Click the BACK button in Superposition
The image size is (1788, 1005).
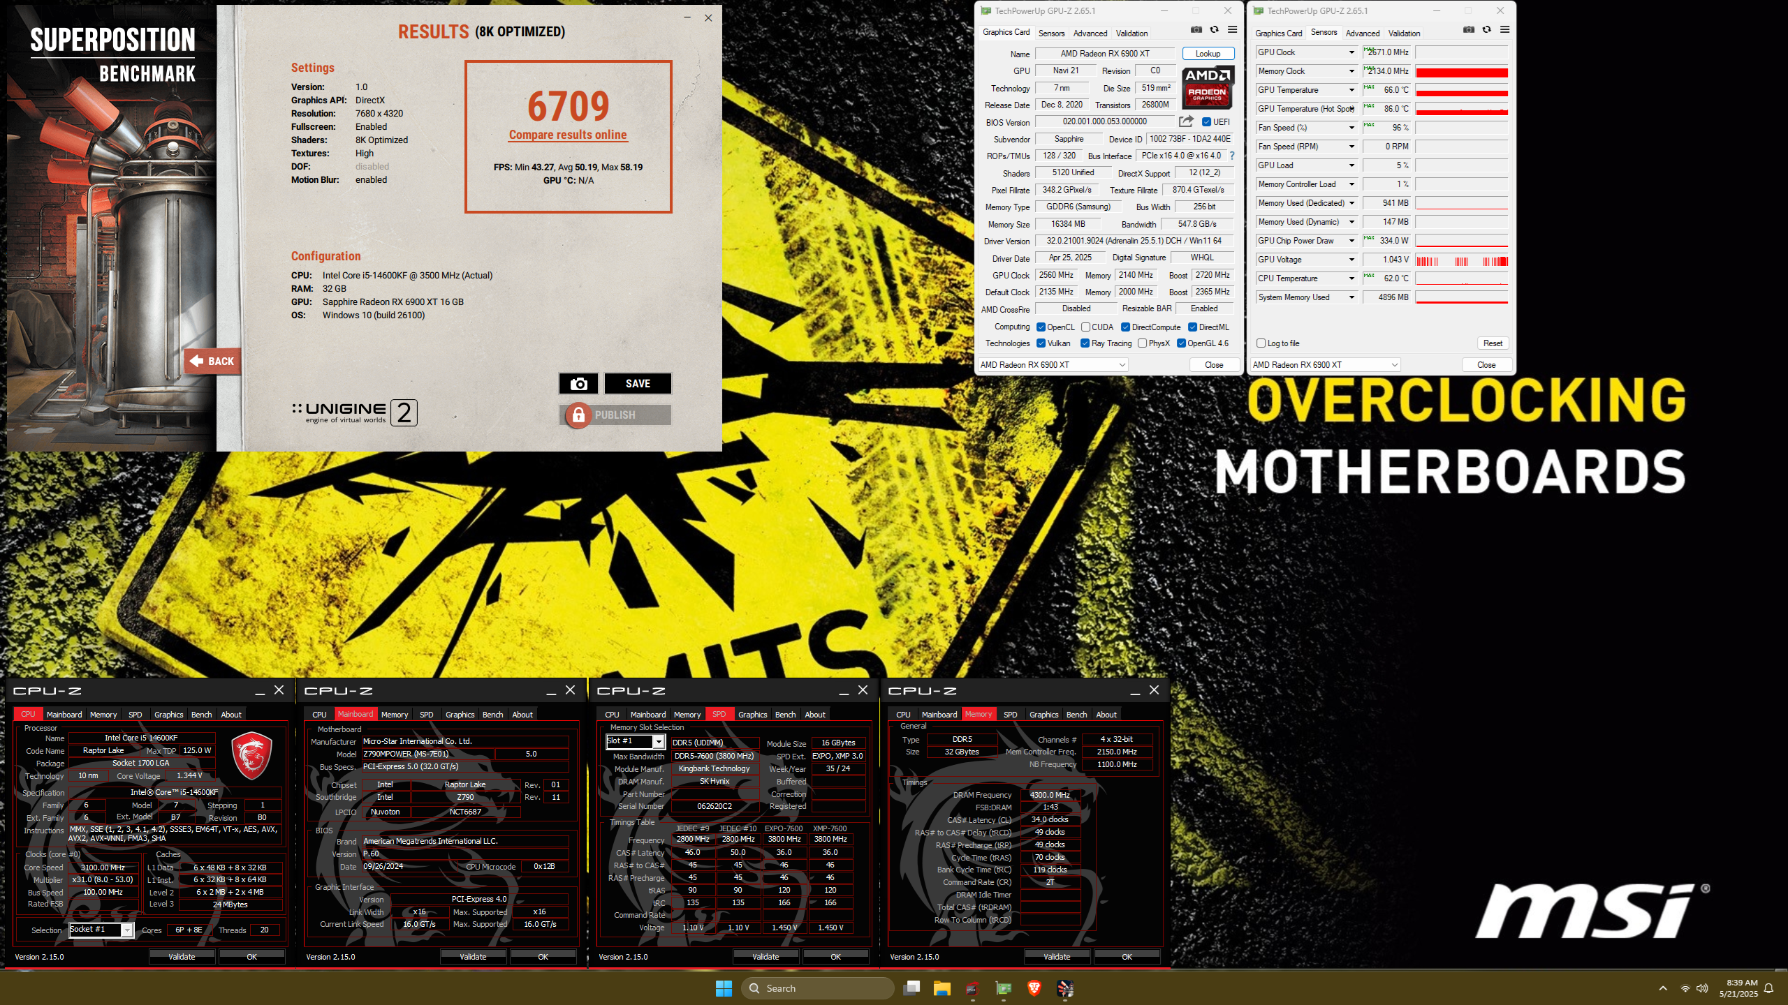(x=213, y=362)
